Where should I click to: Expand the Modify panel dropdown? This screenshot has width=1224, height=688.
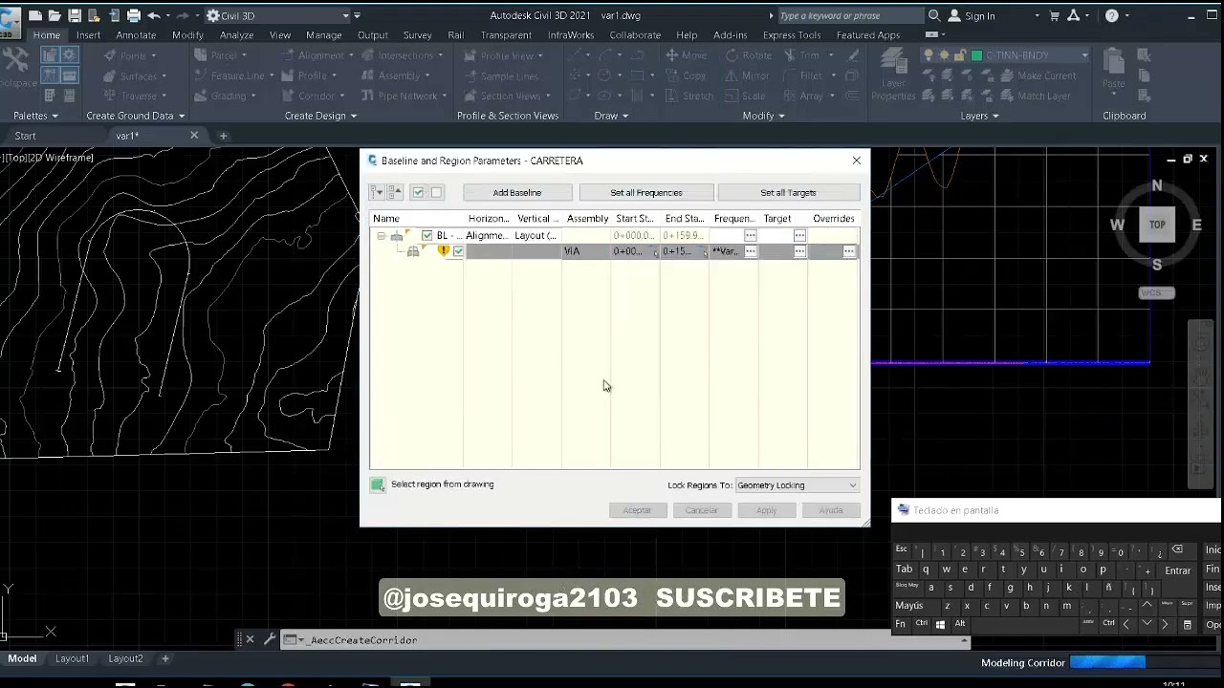pyautogui.click(x=763, y=116)
